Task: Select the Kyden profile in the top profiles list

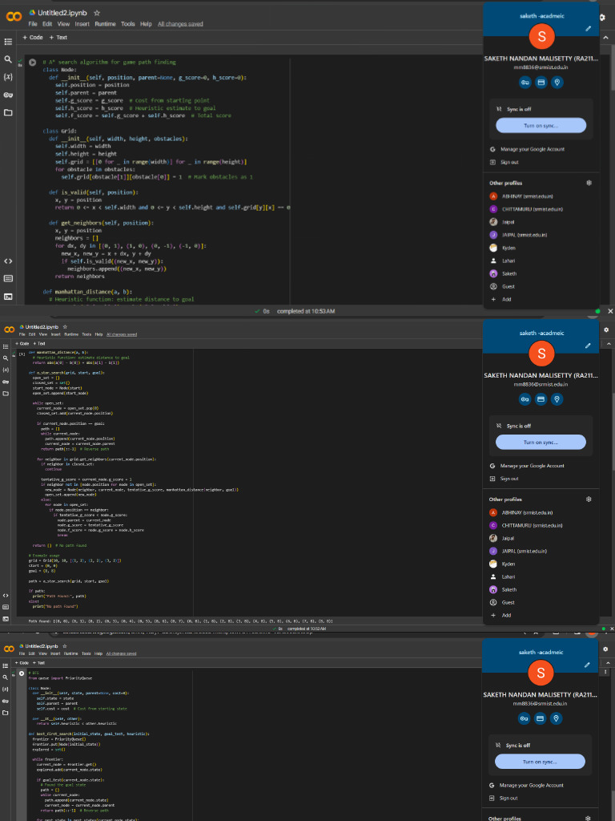Action: click(508, 248)
